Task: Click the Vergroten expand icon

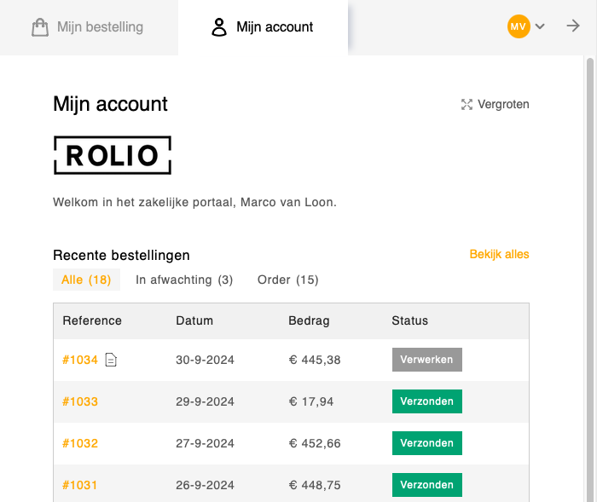Action: [x=467, y=105]
